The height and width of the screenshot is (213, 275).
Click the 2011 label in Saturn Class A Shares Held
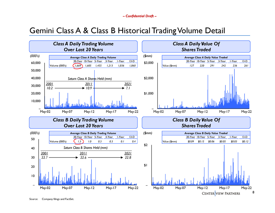coord(89,84)
